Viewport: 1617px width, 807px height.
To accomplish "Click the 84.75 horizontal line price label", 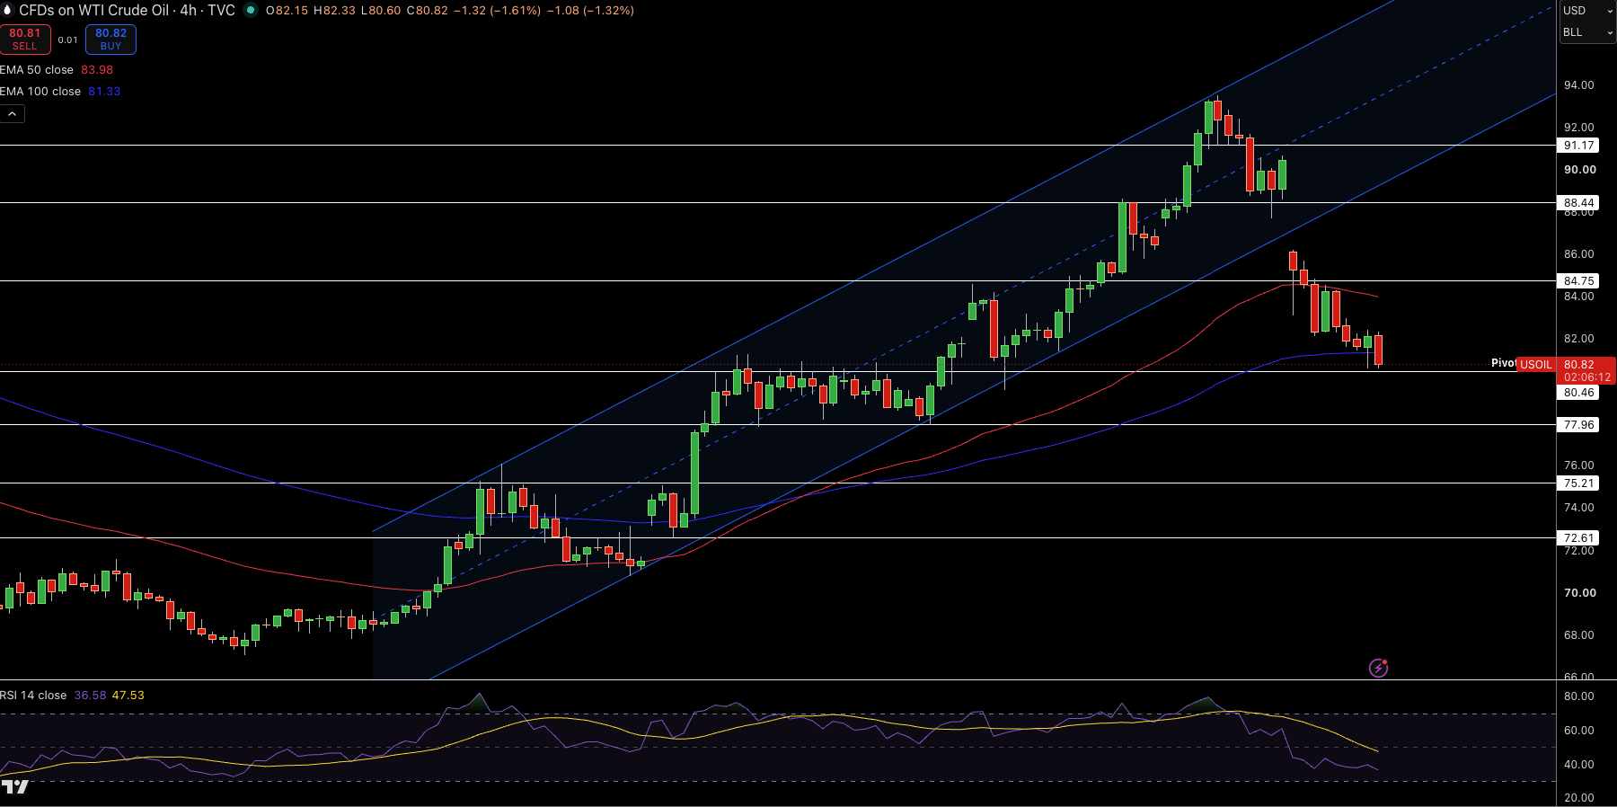I will [x=1578, y=281].
